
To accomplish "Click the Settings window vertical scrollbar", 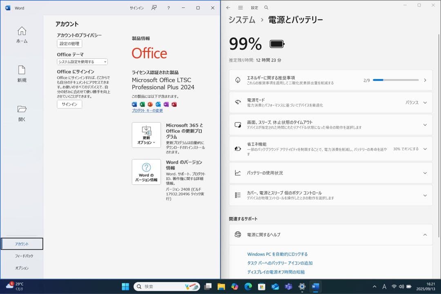I will (439, 135).
